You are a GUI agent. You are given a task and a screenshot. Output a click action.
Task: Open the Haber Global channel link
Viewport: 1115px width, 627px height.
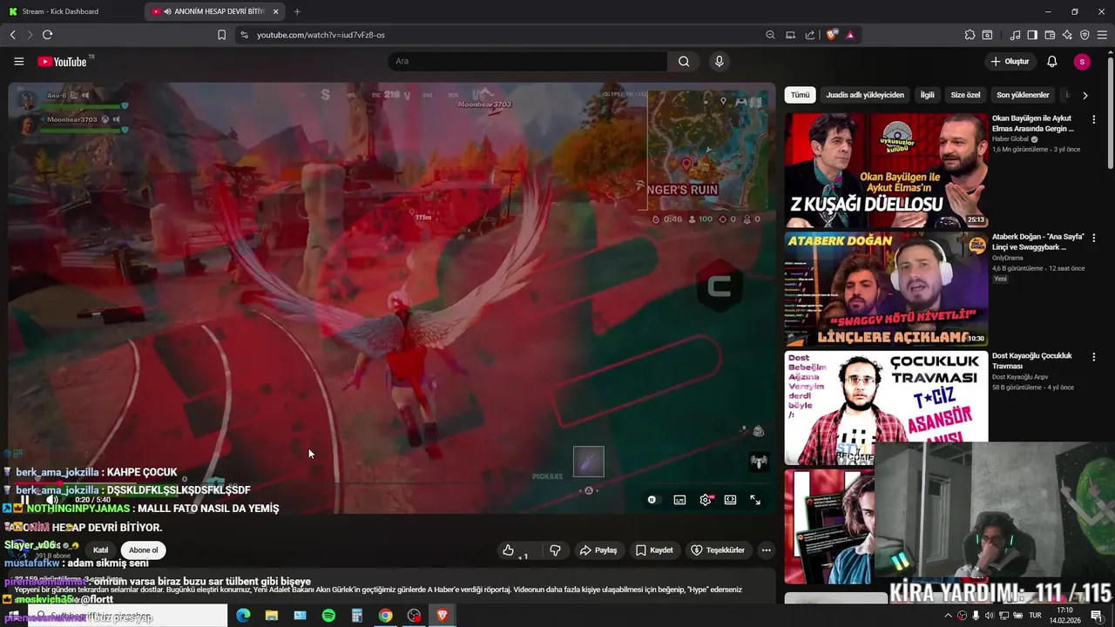click(1010, 139)
